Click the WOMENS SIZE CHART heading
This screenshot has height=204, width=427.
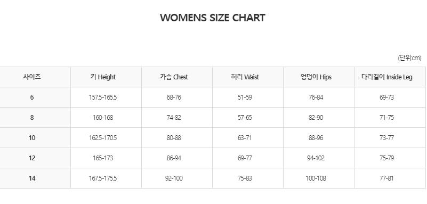pos(212,18)
